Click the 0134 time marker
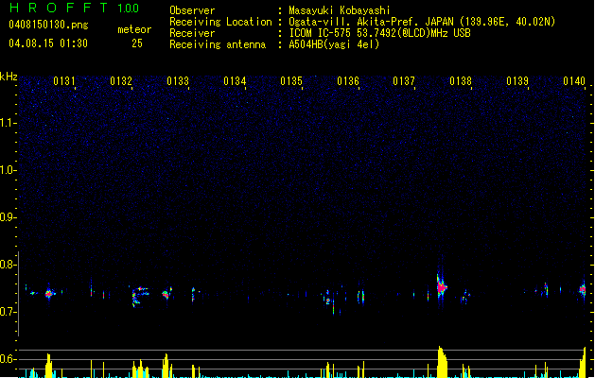This screenshot has height=378, width=595. pyautogui.click(x=235, y=81)
